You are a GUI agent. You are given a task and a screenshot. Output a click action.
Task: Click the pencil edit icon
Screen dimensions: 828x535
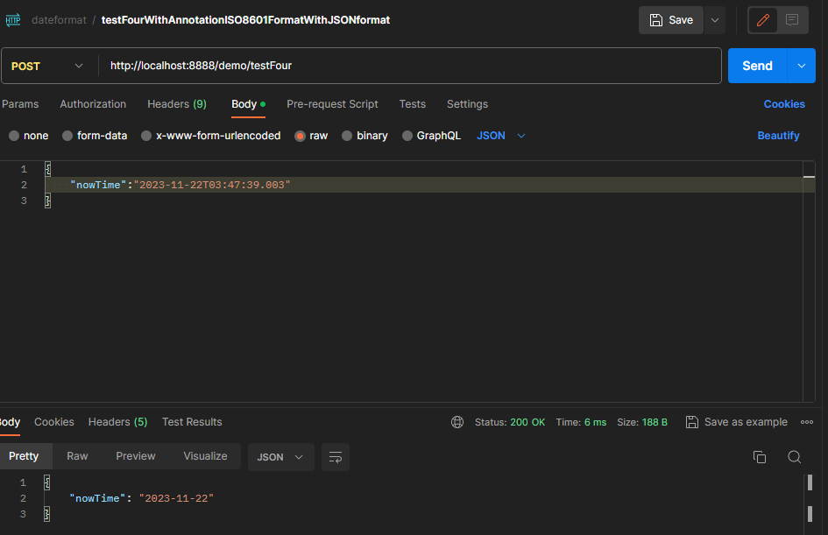point(762,20)
